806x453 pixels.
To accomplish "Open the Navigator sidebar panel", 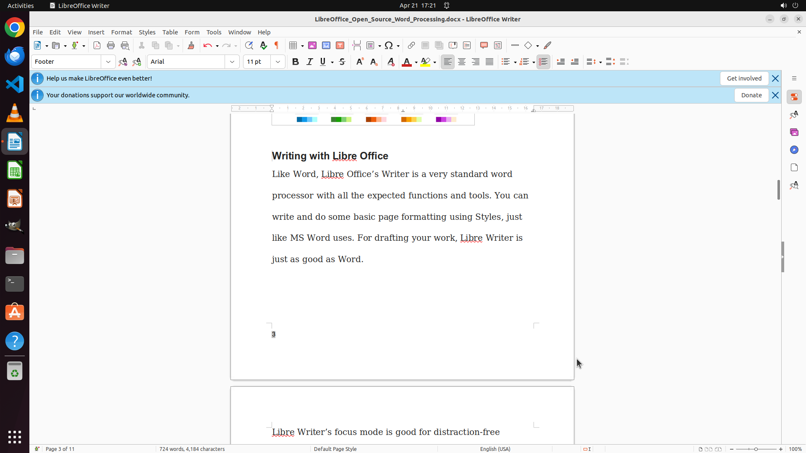I will point(794,150).
